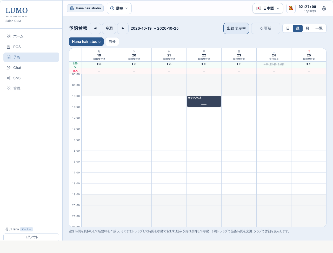Click the Japan flag icon
Image resolution: width=333 pixels, height=253 pixels.
point(258,8)
